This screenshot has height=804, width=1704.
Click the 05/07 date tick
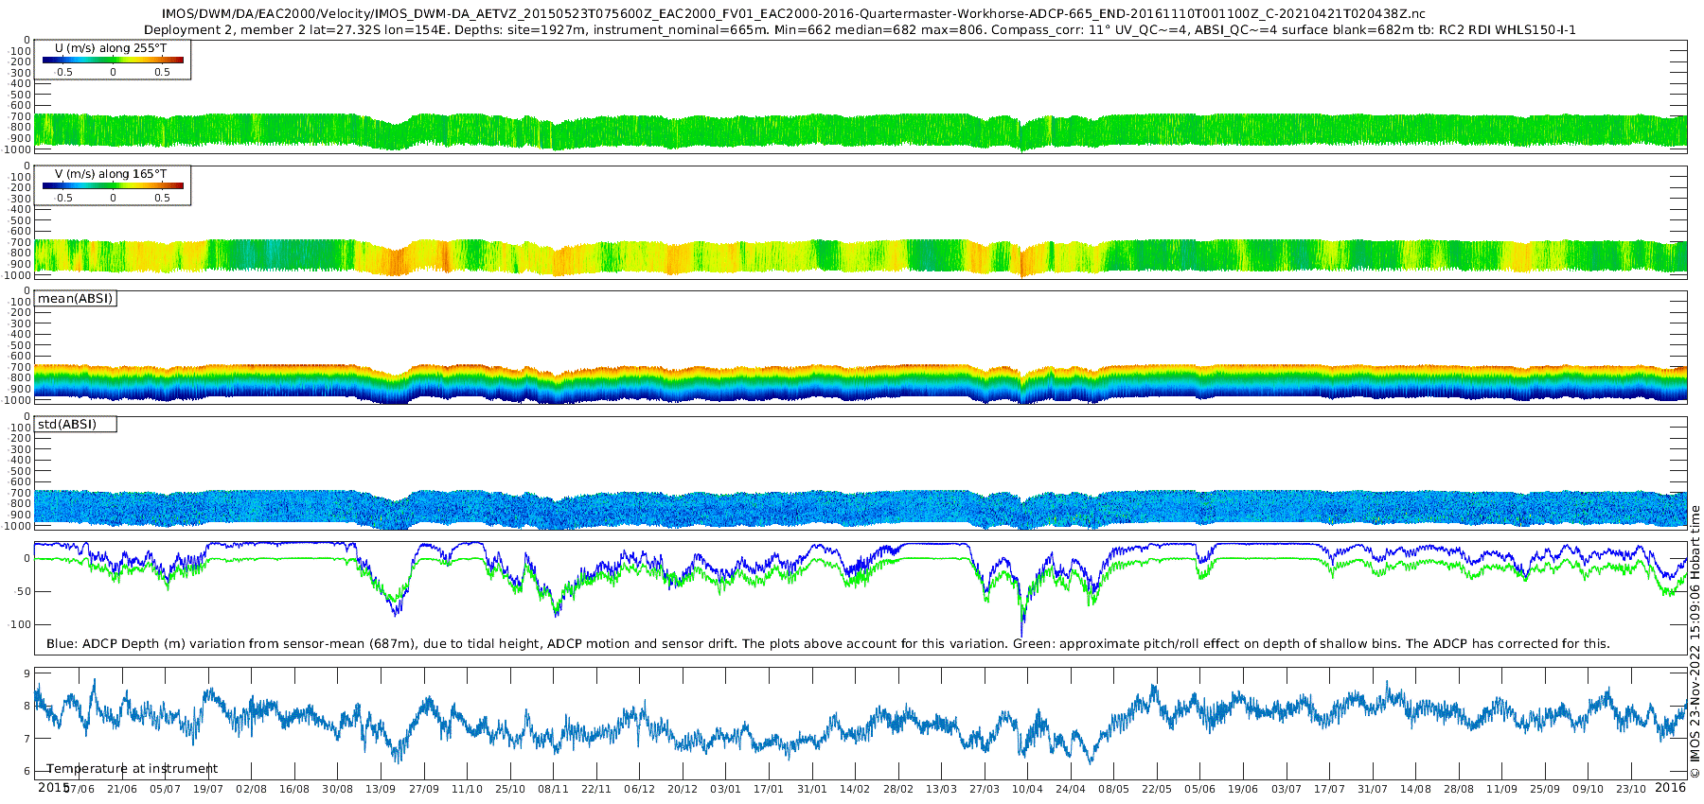point(165,789)
